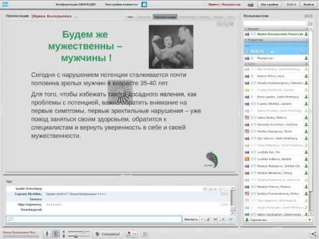319x239 pixels.
Task: Open the dropdown arrow next to record button
Action: 136,234
